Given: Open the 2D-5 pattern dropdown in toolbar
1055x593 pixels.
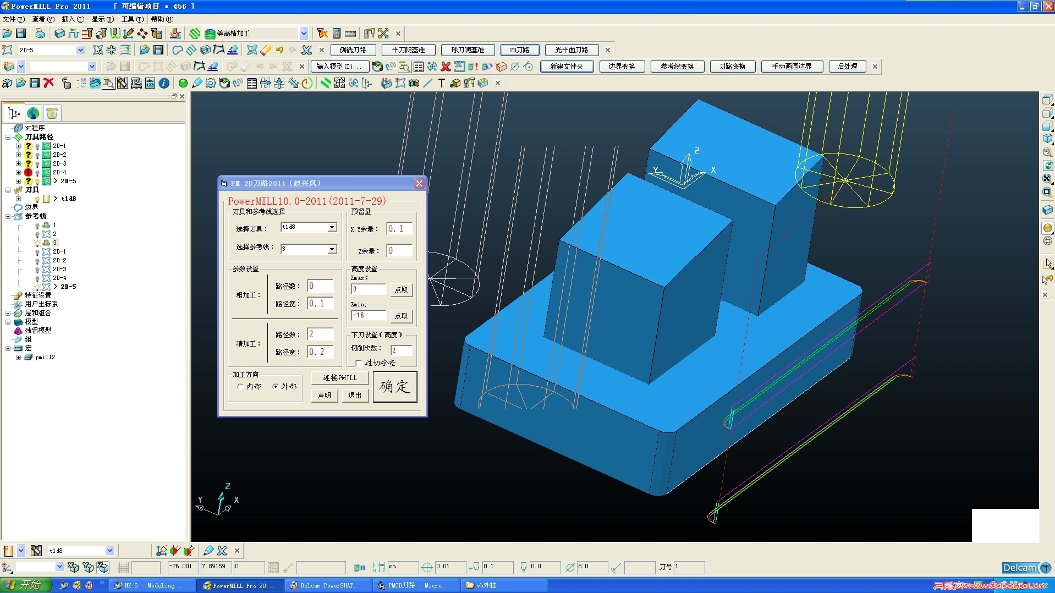Looking at the screenshot, I should pos(80,50).
